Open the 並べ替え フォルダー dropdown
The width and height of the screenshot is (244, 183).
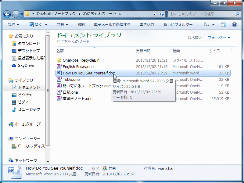point(219,38)
